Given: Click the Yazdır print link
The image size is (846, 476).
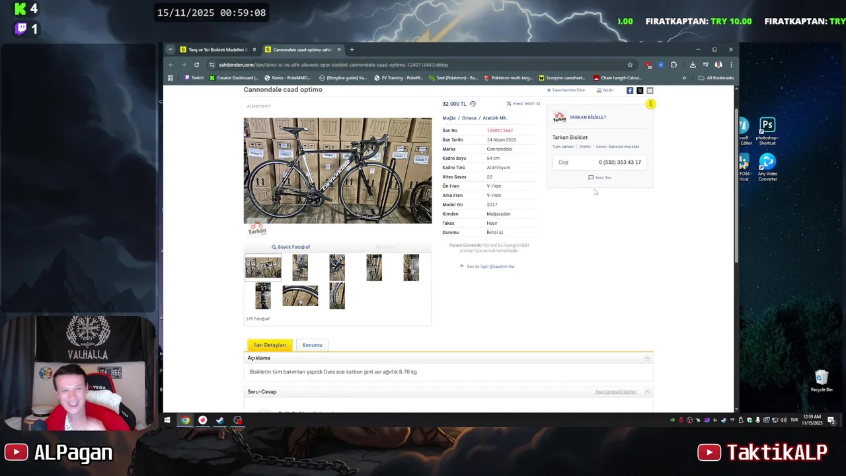Looking at the screenshot, I should coord(605,91).
